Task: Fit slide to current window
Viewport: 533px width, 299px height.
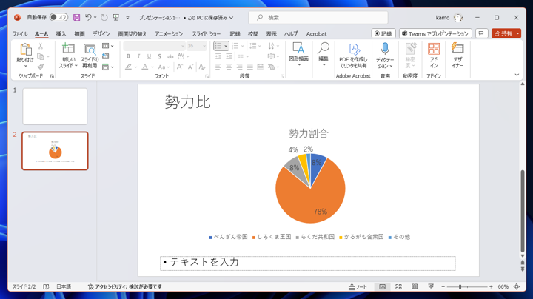Action: pos(517,286)
